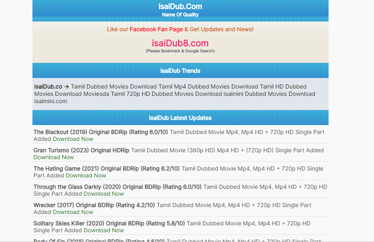Click the isaiDub Trends header
The height and width of the screenshot is (242, 374).
click(x=181, y=71)
